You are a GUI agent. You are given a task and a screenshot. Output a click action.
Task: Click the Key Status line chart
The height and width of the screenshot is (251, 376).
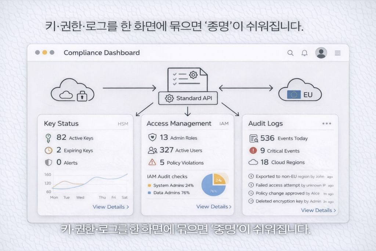pos(86,186)
